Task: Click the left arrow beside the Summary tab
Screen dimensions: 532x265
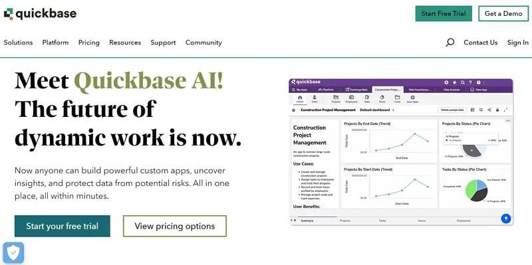Action: 291,221
